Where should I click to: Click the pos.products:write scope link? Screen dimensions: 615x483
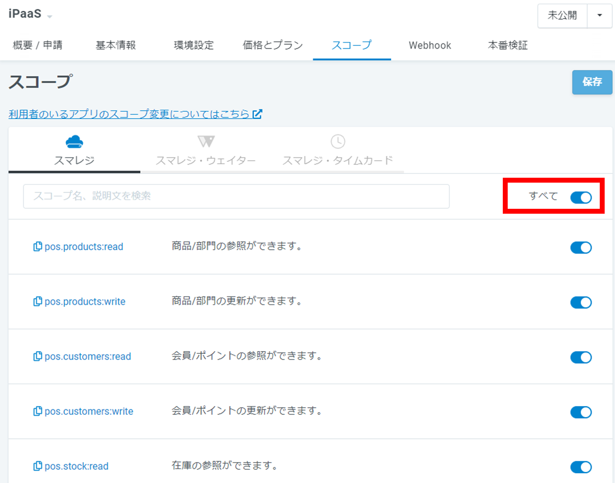85,301
